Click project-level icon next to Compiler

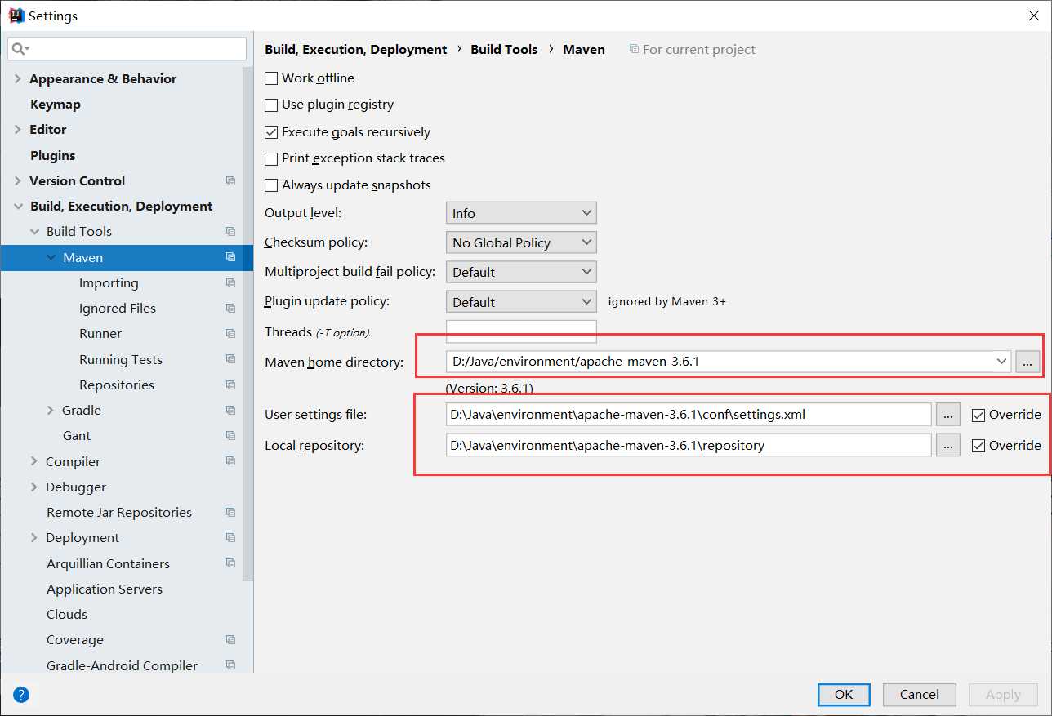coord(230,462)
